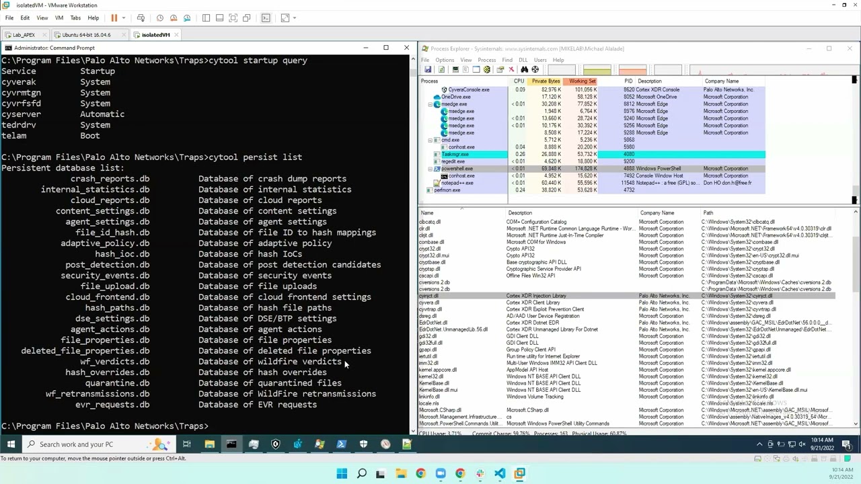Open Chrome from host taskbar
The image size is (861, 484).
(x=420, y=473)
